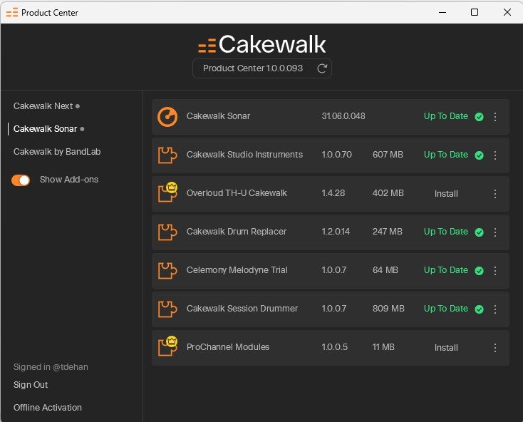Open the three-dot menu for Cakewalk Session Drummer
This screenshot has width=523, height=422.
pos(495,309)
